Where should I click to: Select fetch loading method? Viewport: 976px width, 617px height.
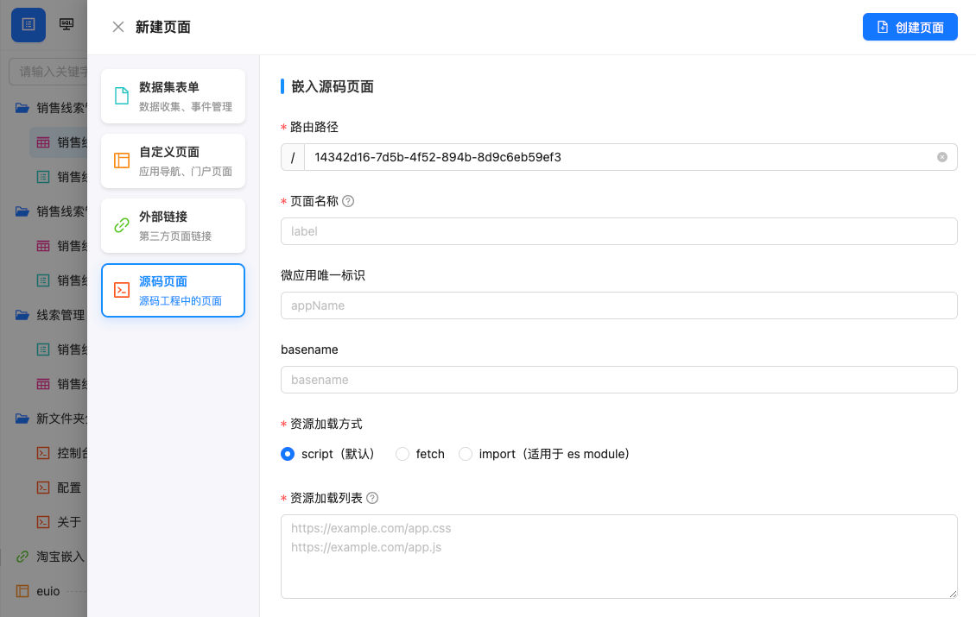tap(402, 454)
